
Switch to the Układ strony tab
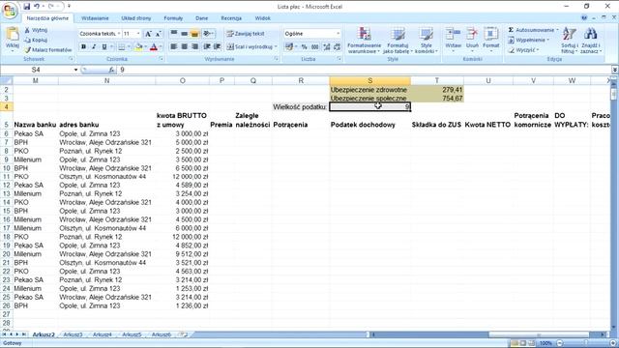(136, 18)
